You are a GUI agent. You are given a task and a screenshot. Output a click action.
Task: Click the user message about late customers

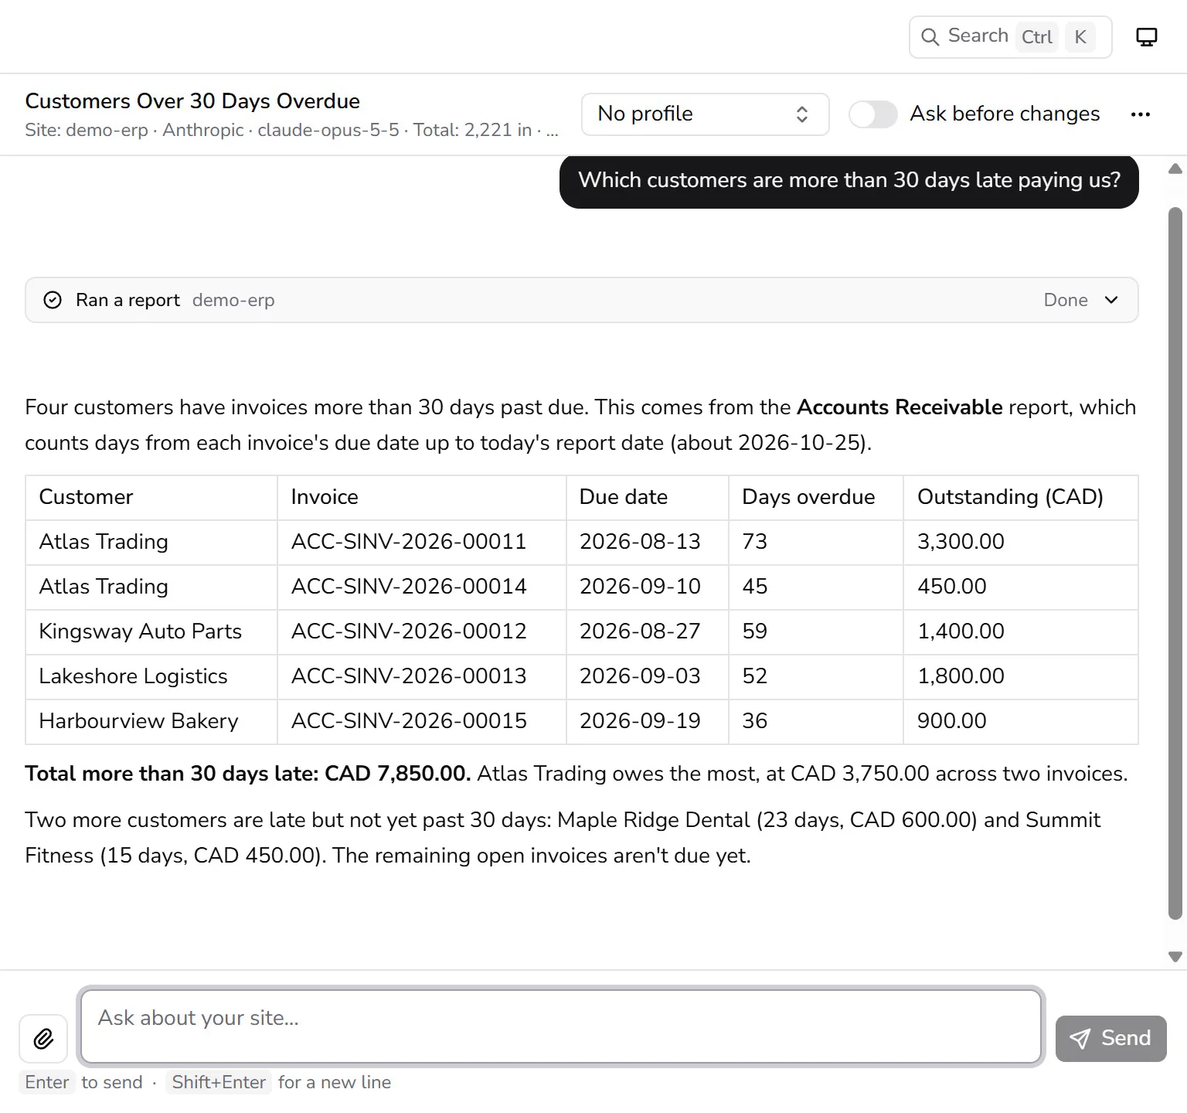pos(849,181)
